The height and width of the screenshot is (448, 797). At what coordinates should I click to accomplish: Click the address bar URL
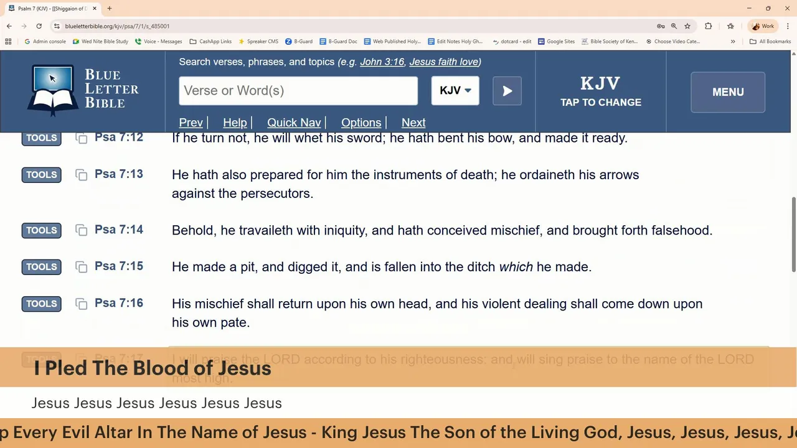pos(117,26)
